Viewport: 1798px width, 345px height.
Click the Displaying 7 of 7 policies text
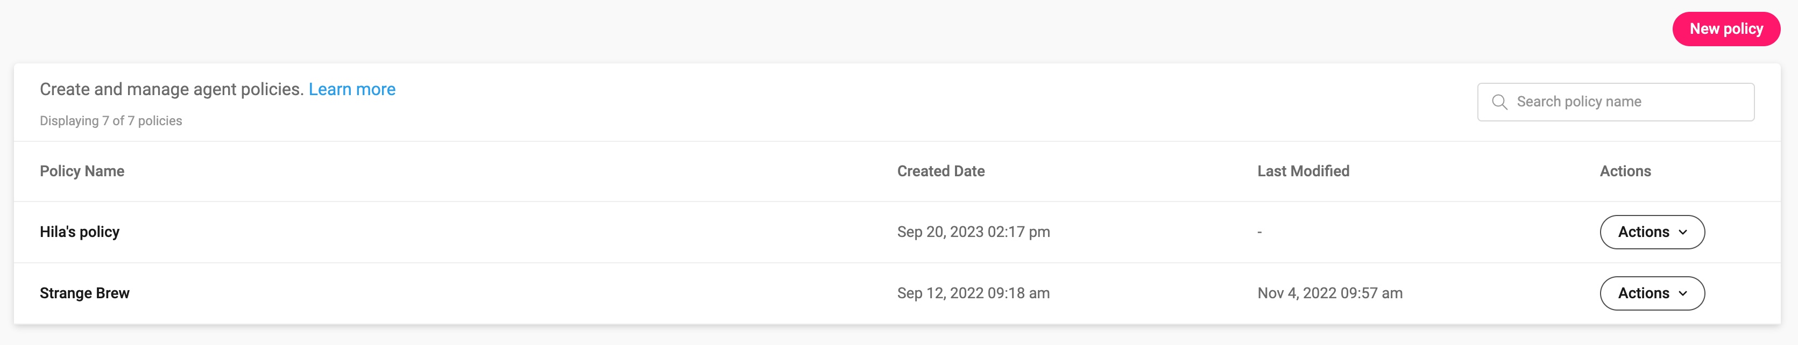coord(111,121)
